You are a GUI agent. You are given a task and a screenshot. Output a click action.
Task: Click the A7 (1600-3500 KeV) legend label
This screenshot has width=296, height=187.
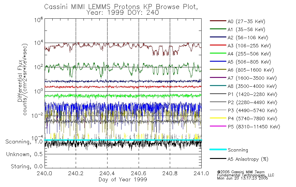click(x=252, y=78)
